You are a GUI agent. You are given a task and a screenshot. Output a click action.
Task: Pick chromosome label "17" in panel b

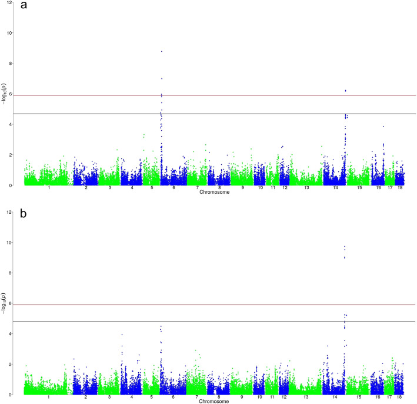click(x=389, y=397)
